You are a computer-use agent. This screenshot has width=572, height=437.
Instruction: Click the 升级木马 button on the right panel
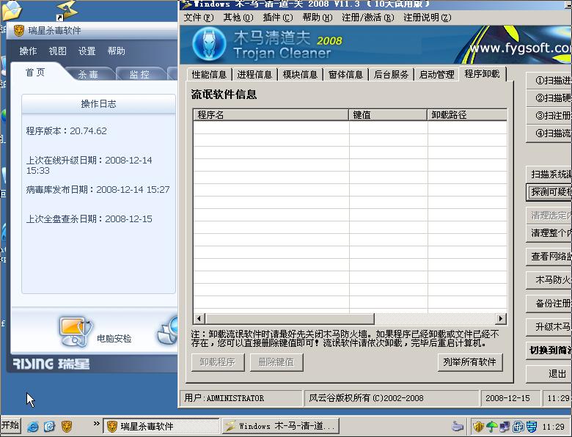click(549, 326)
